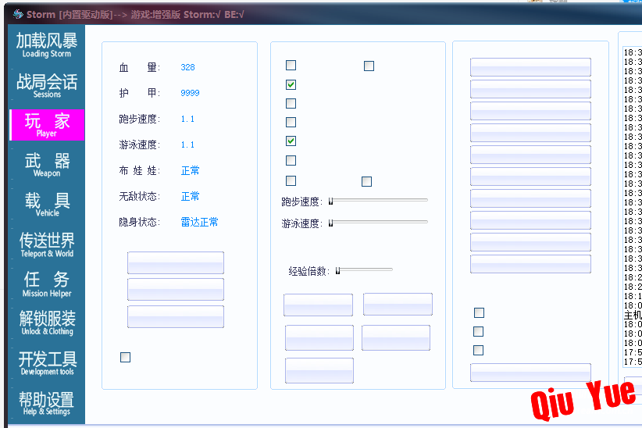Screen dimensions: 642x428
Task: Click the 血量 value 328
Action: coord(187,67)
